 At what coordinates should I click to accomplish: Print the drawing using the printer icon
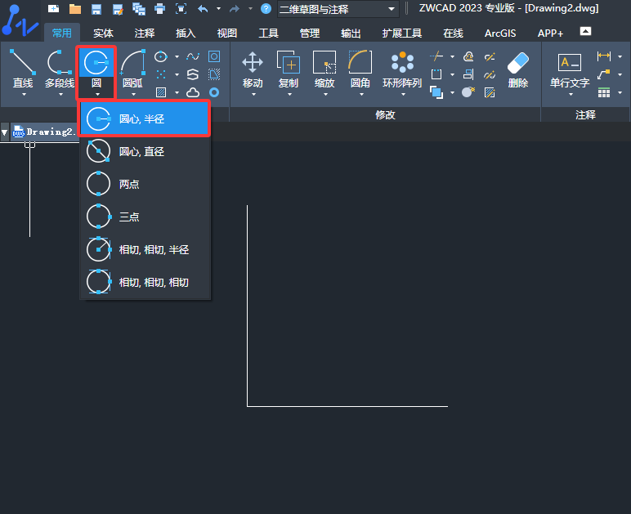[x=159, y=9]
